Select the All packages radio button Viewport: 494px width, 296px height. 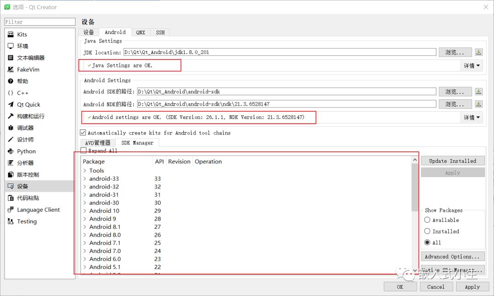pyautogui.click(x=427, y=242)
